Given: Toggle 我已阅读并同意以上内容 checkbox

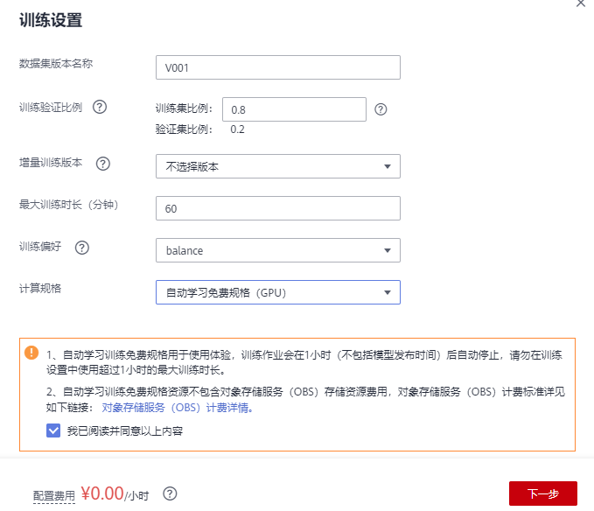Looking at the screenshot, I should coord(52,430).
